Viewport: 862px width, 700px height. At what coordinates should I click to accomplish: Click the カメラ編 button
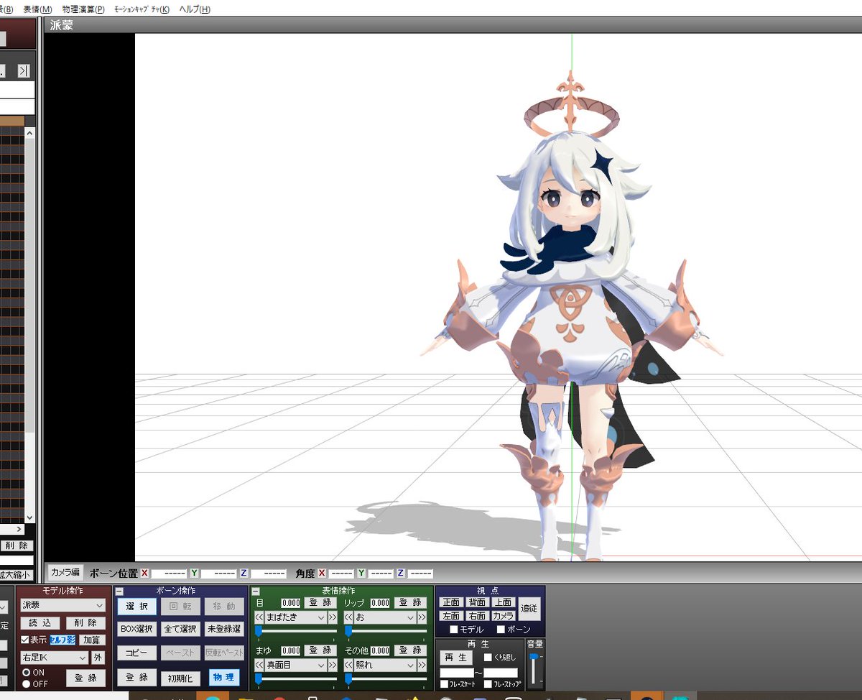(x=65, y=573)
